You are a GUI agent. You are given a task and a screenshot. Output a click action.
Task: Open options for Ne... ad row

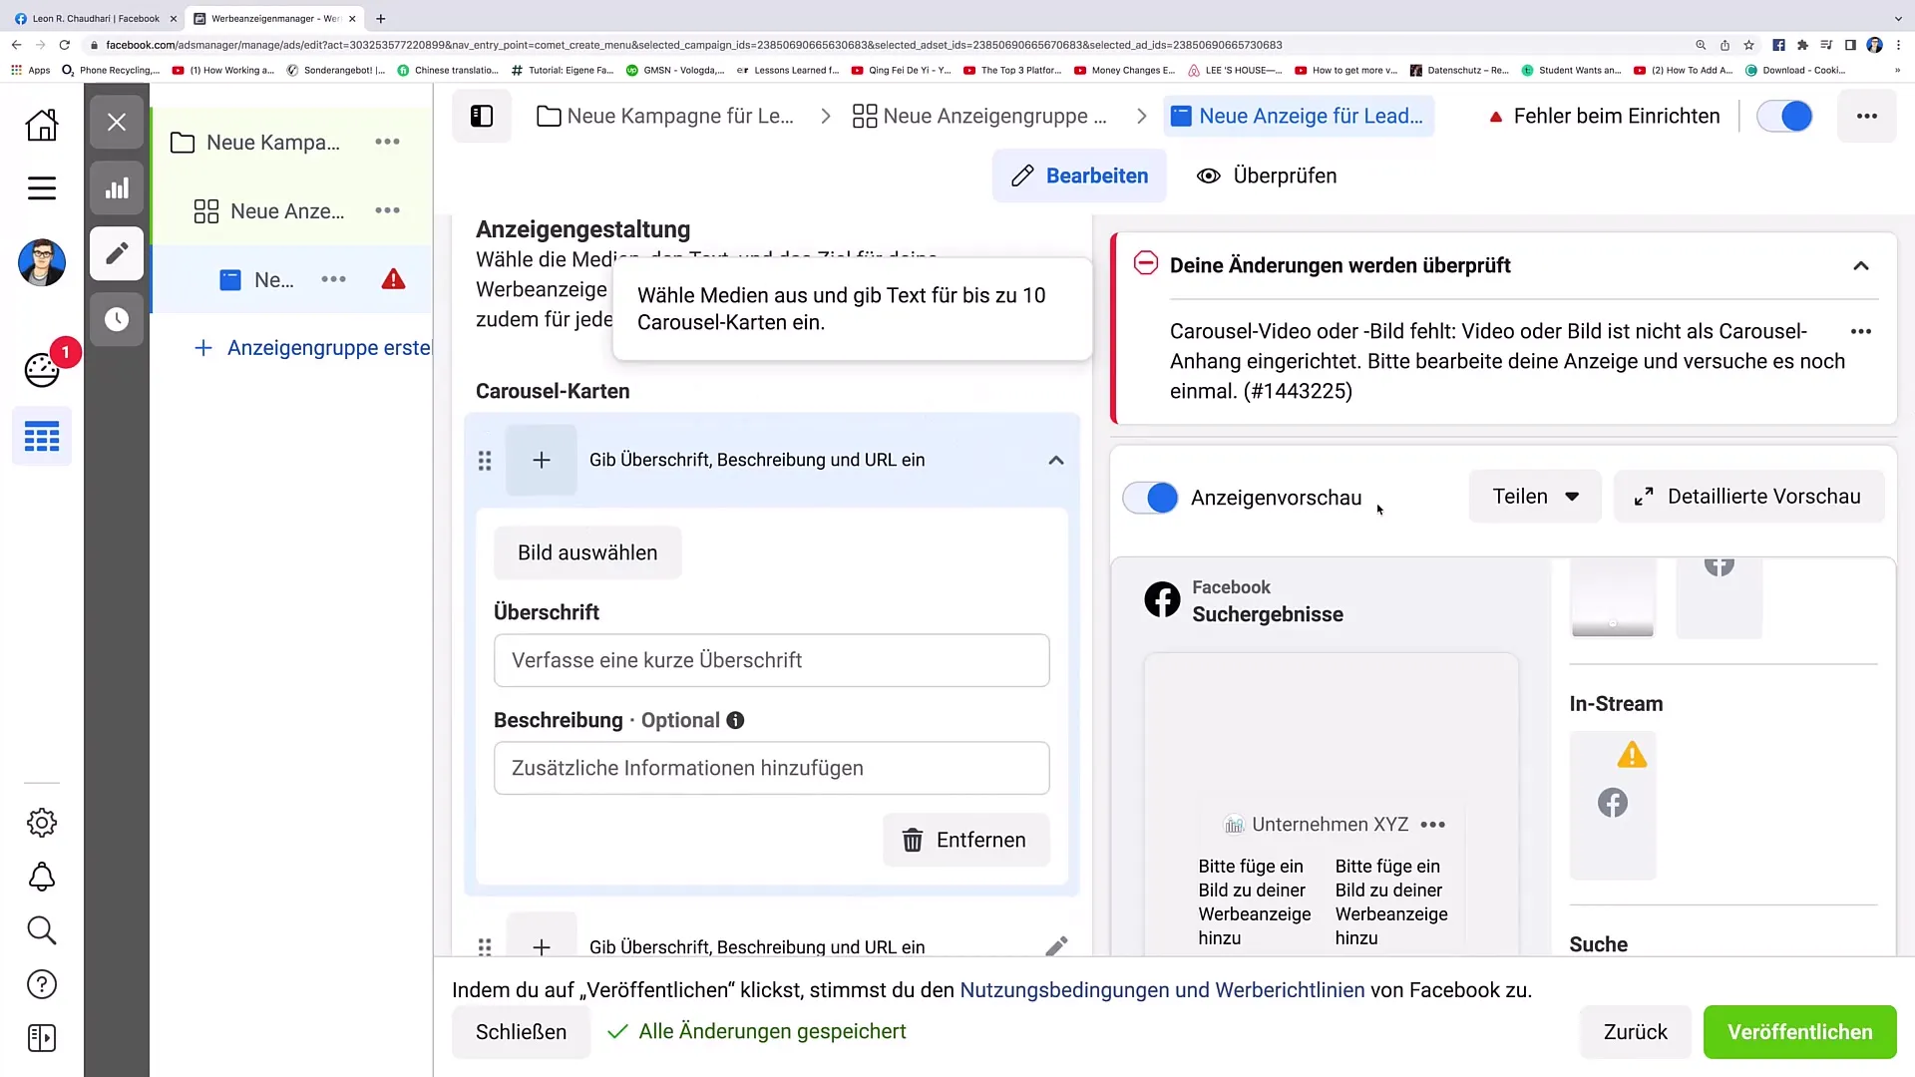coord(333,280)
